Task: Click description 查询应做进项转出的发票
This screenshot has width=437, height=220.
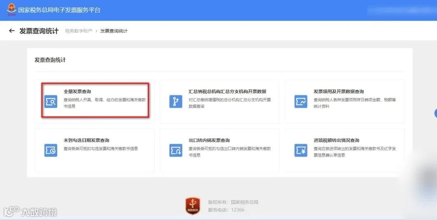Action: [355, 152]
